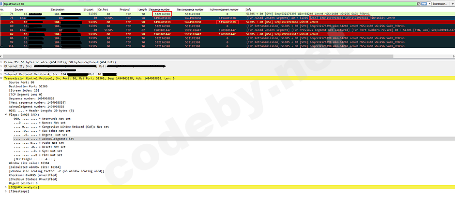Select the Window size scaling factor field
Viewport: 455px width, 220px height.
coord(56,171)
